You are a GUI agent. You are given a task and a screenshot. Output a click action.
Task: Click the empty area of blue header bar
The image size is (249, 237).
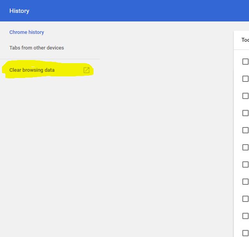(136, 11)
